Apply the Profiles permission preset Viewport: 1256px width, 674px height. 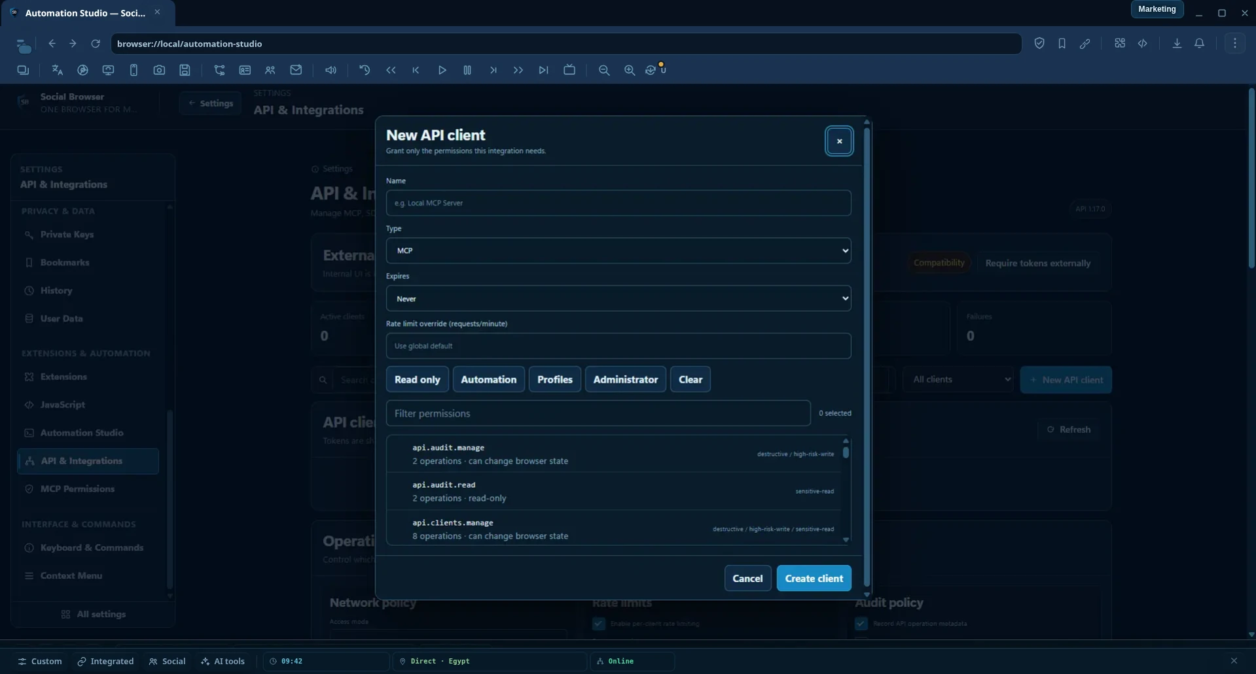pos(555,379)
